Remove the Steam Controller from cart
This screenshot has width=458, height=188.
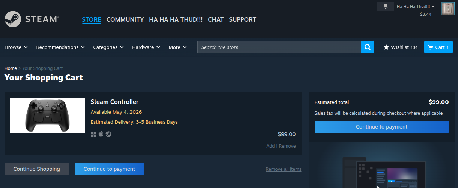287,146
